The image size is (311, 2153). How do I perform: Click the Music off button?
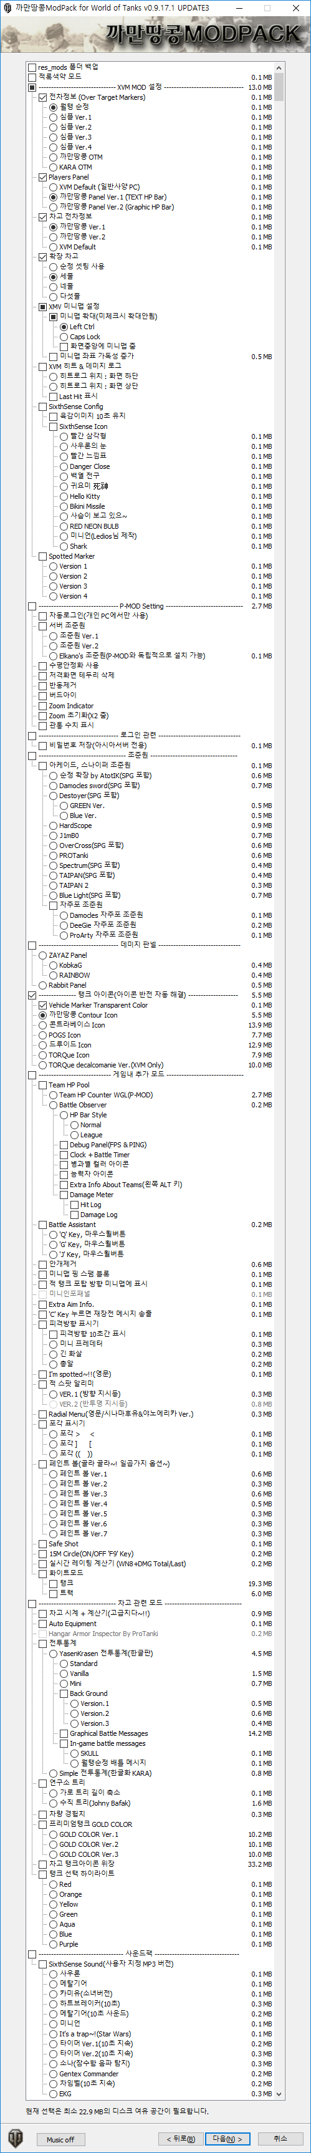[60, 2140]
